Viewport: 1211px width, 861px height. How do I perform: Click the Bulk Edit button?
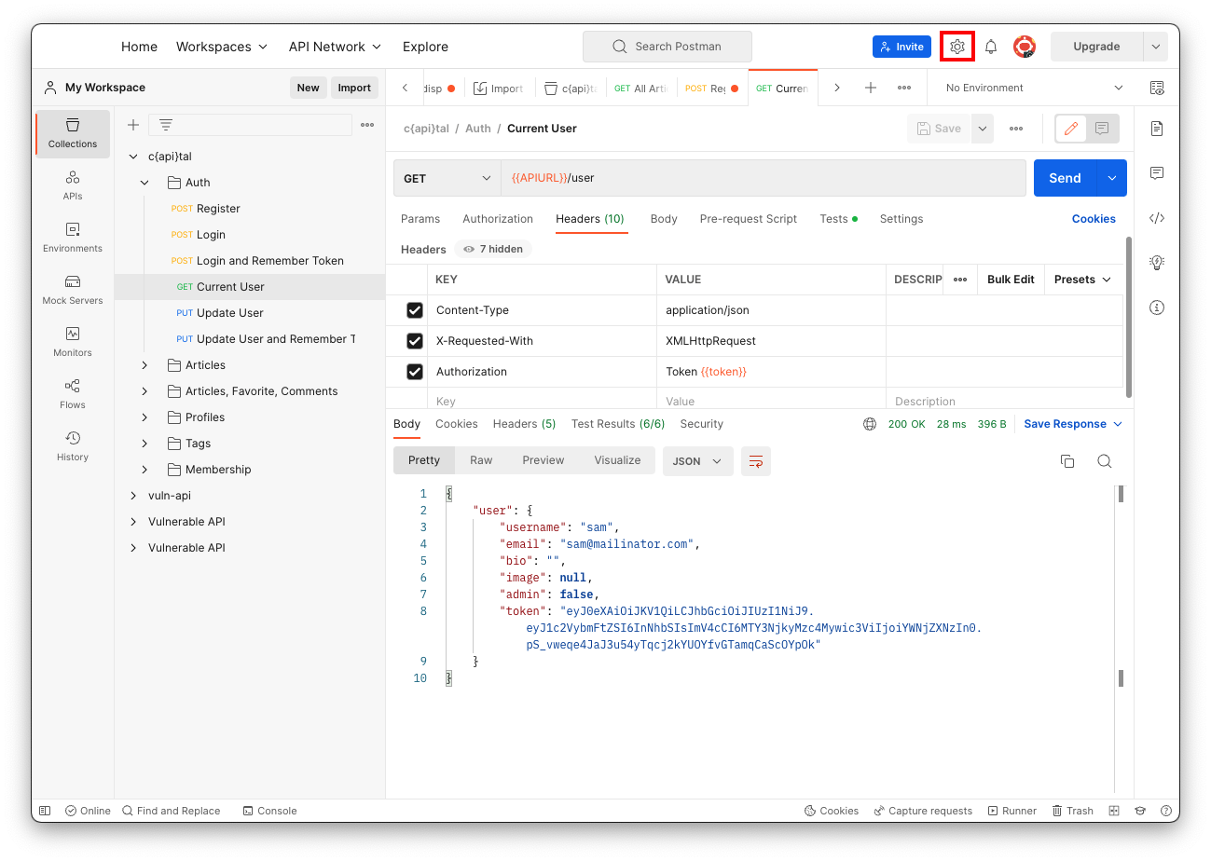click(1011, 280)
